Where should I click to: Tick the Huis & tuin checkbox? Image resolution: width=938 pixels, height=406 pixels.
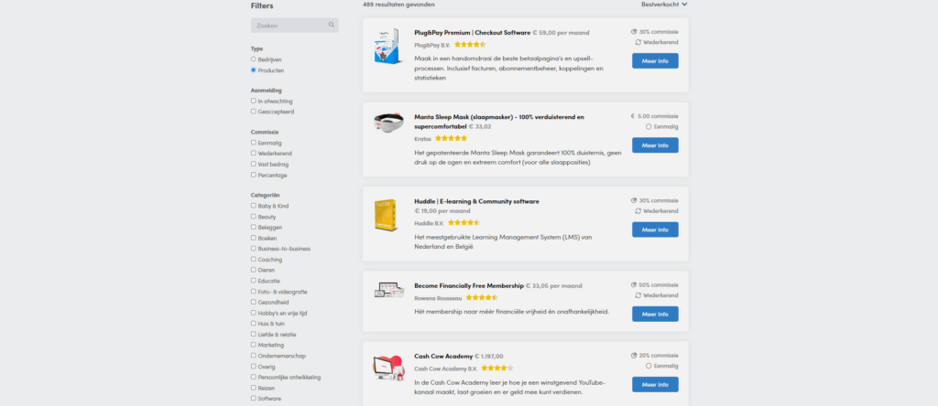click(x=254, y=323)
